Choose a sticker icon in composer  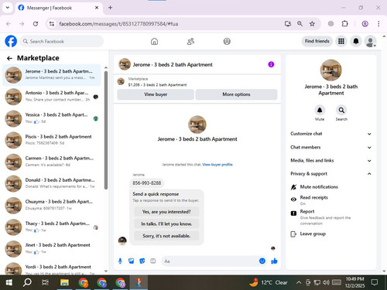pos(142,261)
